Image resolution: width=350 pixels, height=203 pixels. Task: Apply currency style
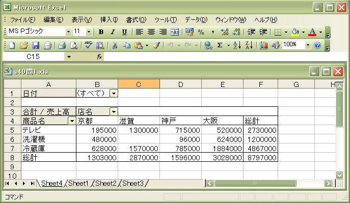[x=190, y=32]
